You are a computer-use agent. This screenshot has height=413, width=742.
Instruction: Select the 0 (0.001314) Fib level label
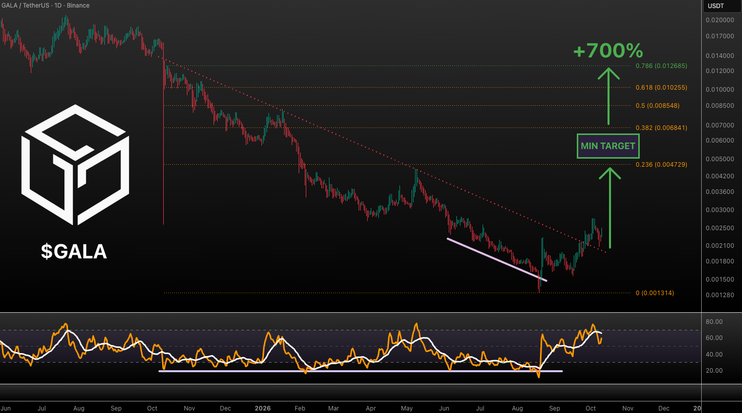click(x=654, y=293)
